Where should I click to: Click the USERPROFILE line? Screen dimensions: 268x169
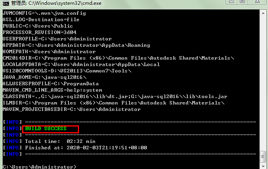57,39
